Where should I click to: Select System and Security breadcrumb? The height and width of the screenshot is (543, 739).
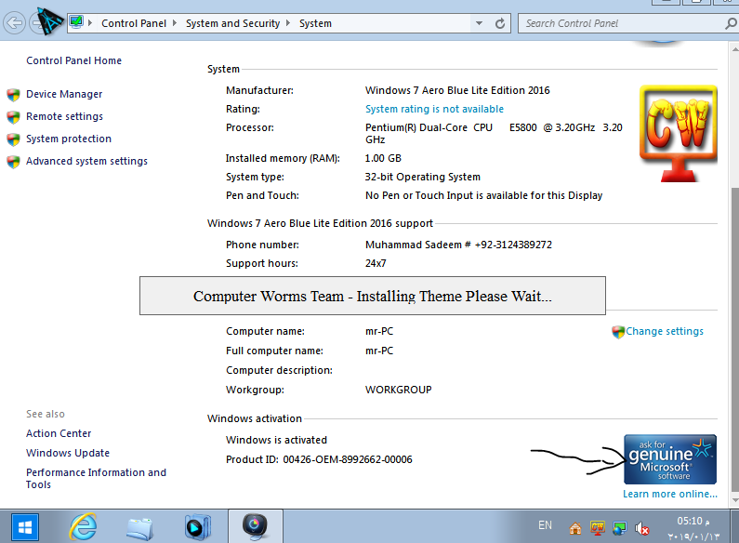(x=232, y=23)
